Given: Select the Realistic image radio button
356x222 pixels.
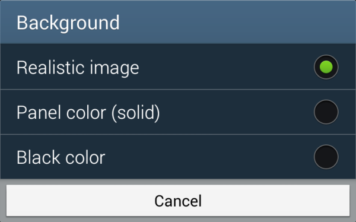Looking at the screenshot, I should click(326, 67).
